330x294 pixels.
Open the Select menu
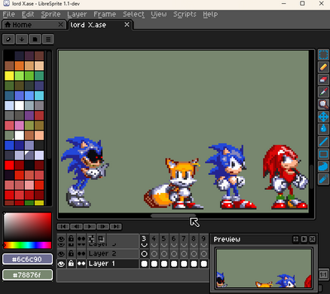pos(133,14)
